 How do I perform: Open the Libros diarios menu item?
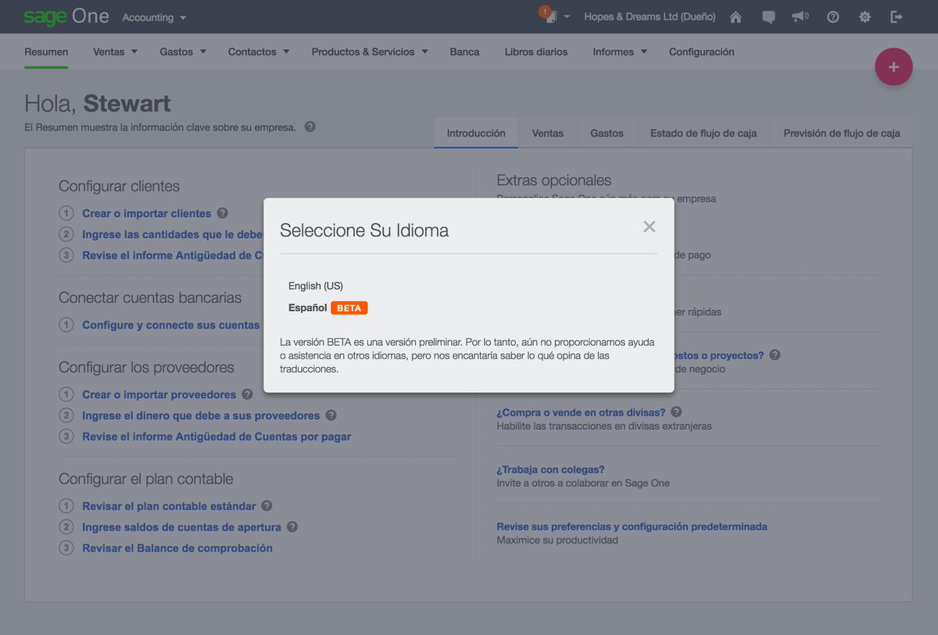pos(536,51)
